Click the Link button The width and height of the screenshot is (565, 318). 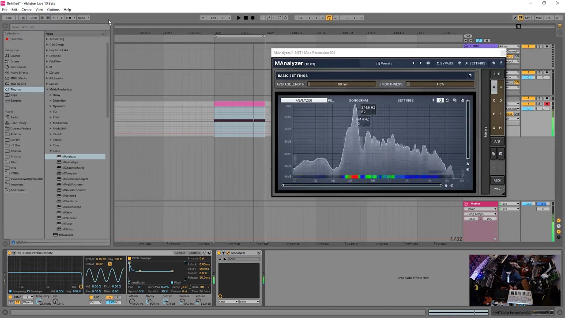click(x=9, y=18)
